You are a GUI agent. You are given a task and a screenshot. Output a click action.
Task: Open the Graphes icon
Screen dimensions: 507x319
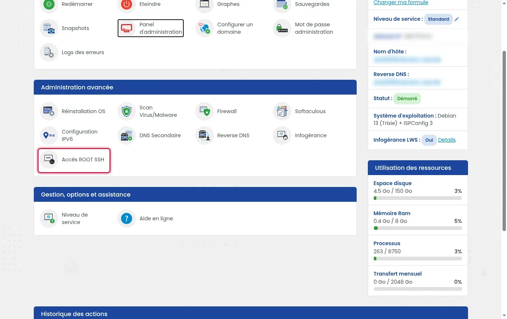[205, 4]
